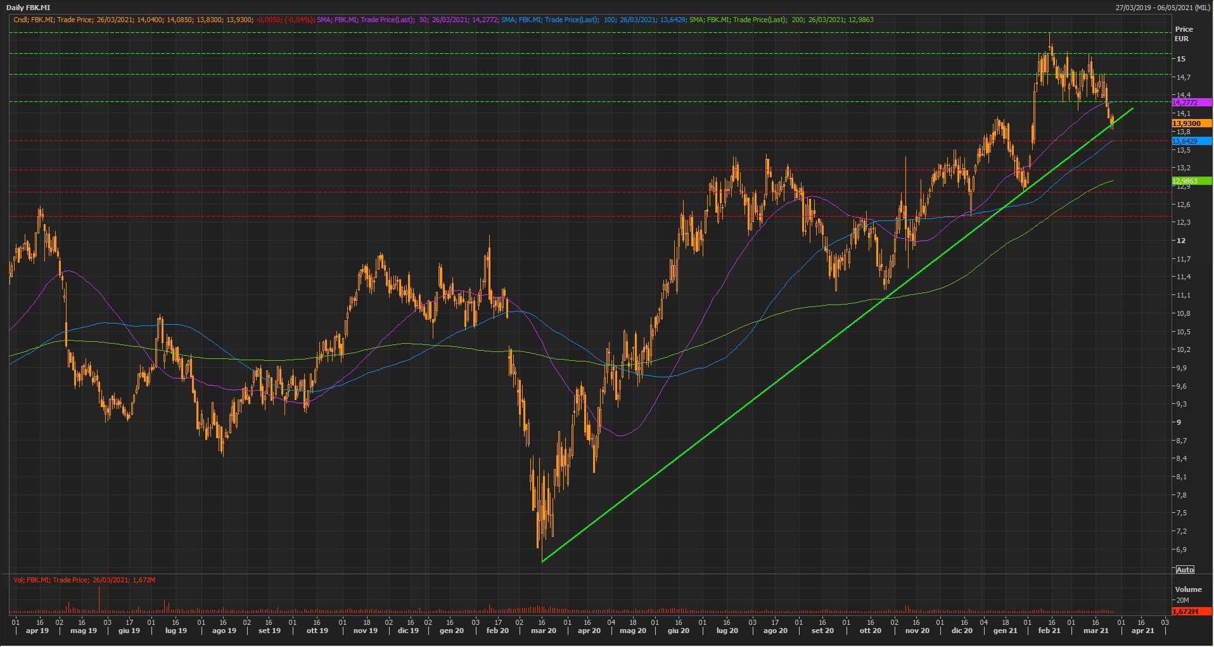Click the blue 13,6429 price tag

point(1191,141)
